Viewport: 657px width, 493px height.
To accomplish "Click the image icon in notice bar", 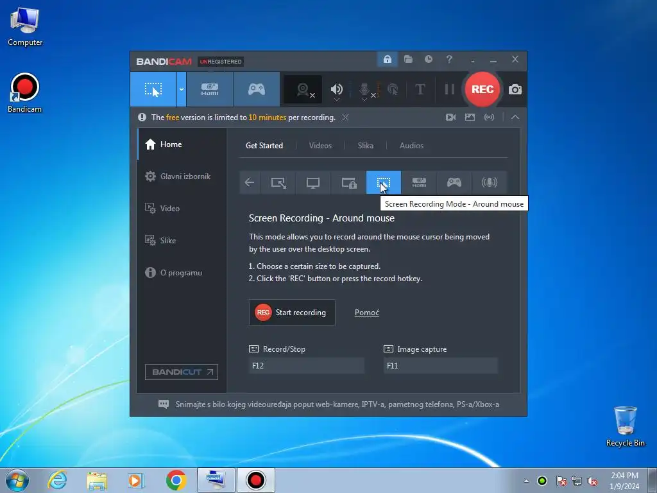I will coord(470,117).
